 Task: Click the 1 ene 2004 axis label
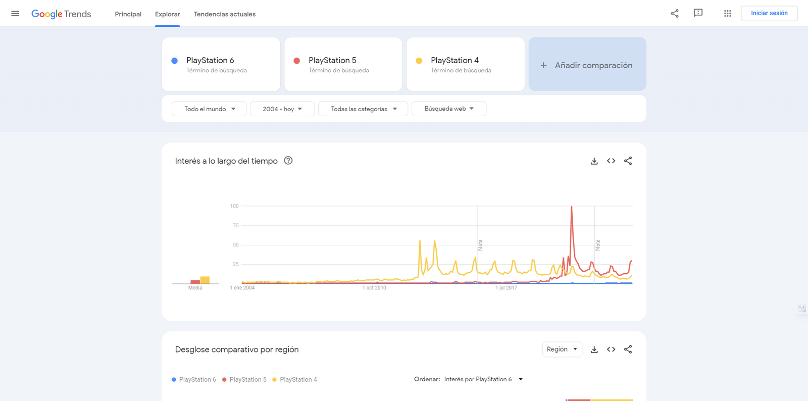pos(242,288)
